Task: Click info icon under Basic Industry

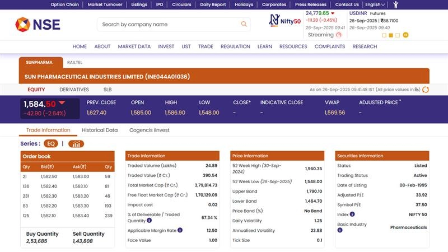Action: pos(339,230)
